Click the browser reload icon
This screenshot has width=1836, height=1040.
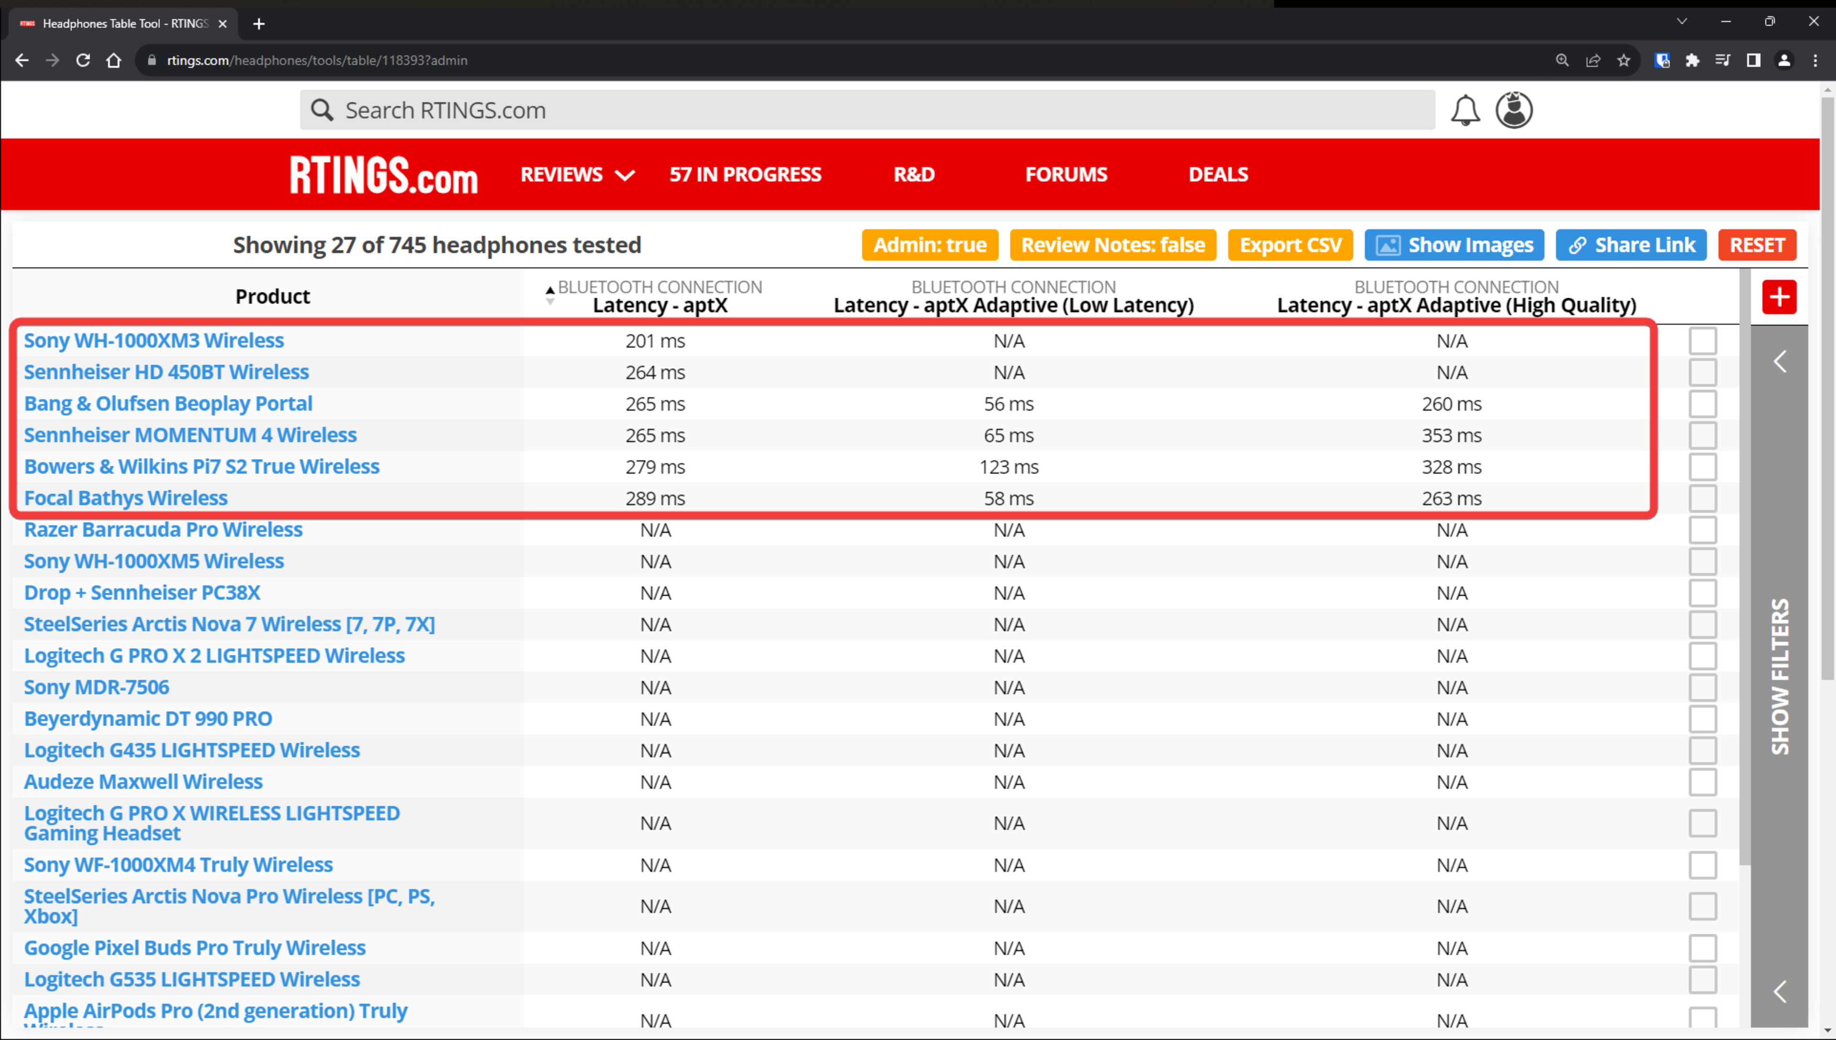point(83,61)
